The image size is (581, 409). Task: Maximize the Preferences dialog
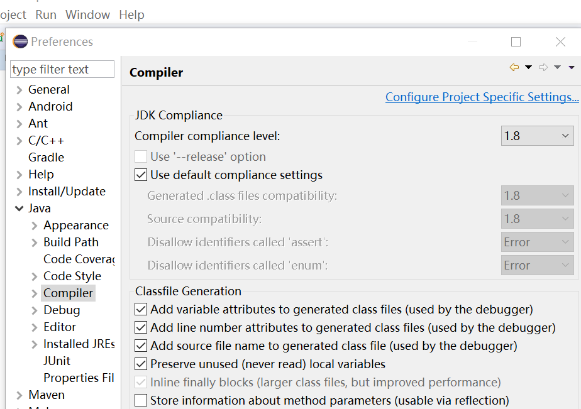(516, 41)
